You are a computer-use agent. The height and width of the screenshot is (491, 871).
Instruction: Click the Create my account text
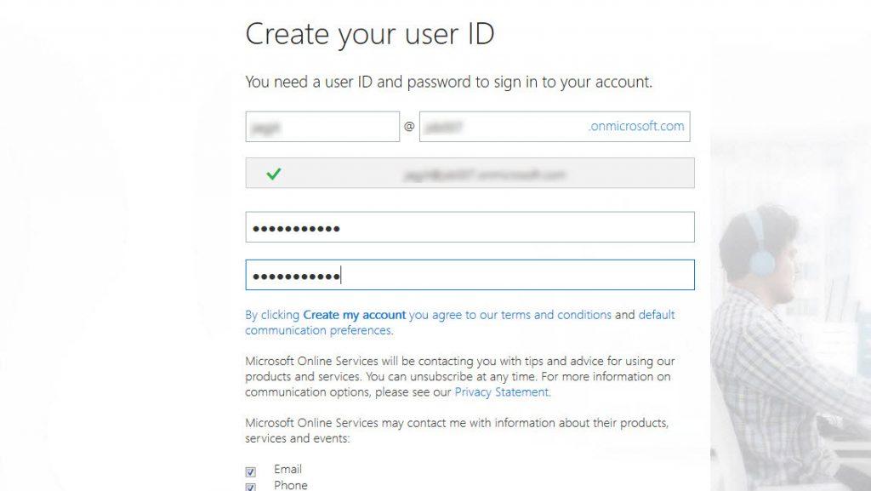(353, 314)
